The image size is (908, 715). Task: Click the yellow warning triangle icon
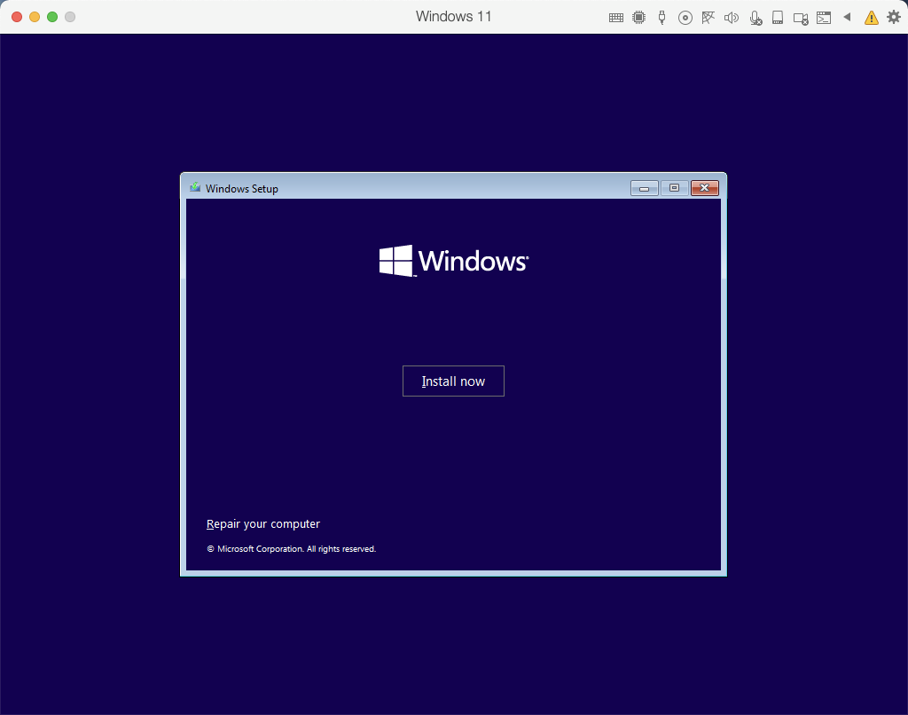pyautogui.click(x=871, y=18)
